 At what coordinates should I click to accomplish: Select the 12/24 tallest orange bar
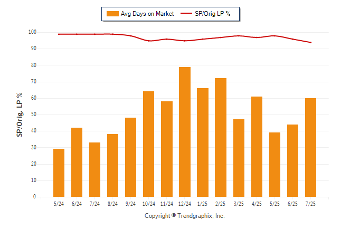185,132
